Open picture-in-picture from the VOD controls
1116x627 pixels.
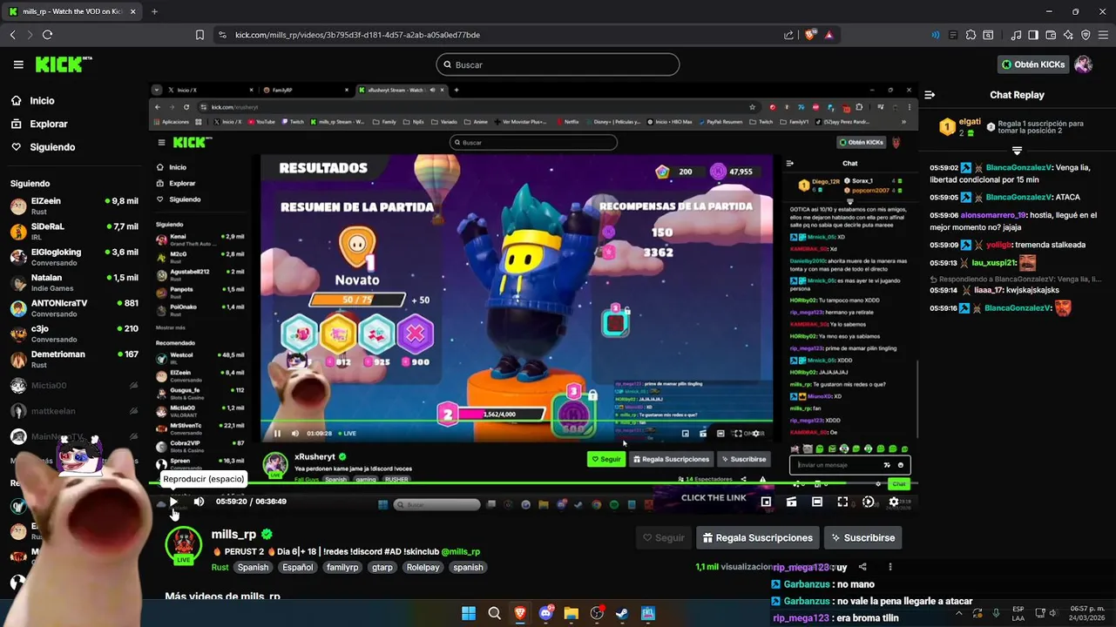click(x=766, y=502)
